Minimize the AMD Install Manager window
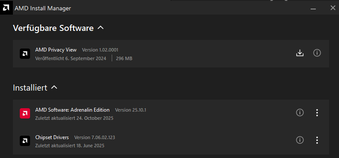The width and height of the screenshot is (339, 158). (313, 9)
